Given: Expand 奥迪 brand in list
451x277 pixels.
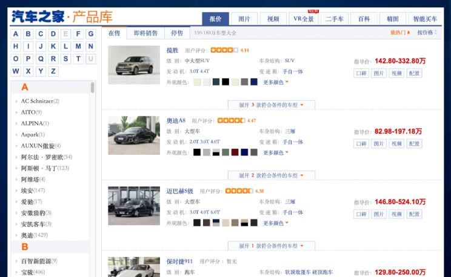Looking at the screenshot, I should click(x=34, y=235).
